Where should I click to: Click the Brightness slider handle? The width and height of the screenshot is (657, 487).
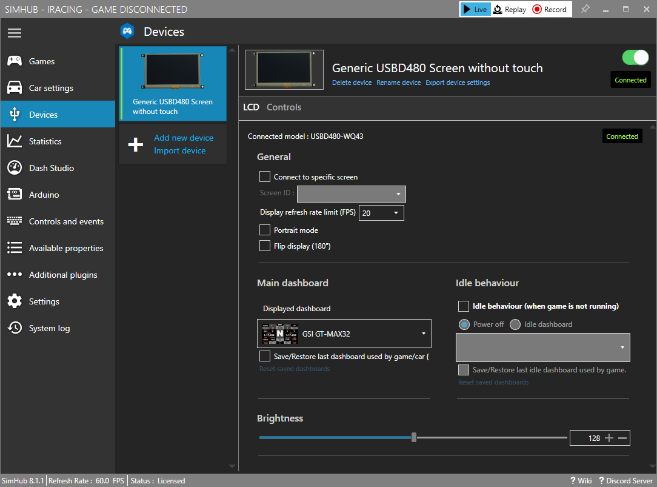pyautogui.click(x=413, y=437)
